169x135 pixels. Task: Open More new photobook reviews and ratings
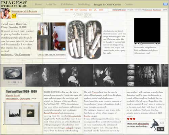[x=138, y=125]
